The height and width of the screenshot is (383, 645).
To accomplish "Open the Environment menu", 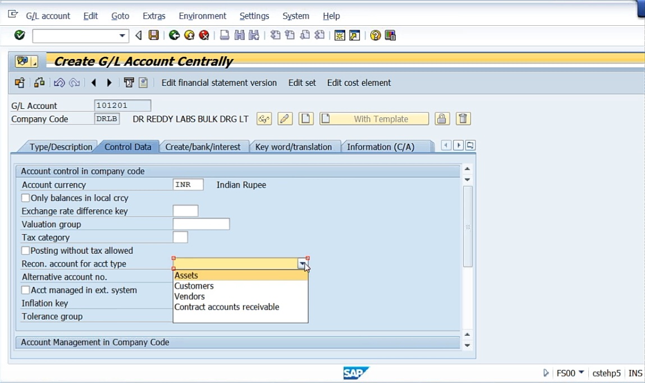I will coord(203,16).
